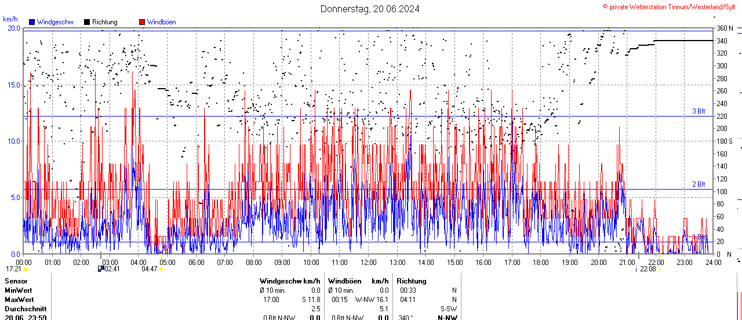Click the Durchschnitt row label
742x320 pixels.
(x=25, y=309)
